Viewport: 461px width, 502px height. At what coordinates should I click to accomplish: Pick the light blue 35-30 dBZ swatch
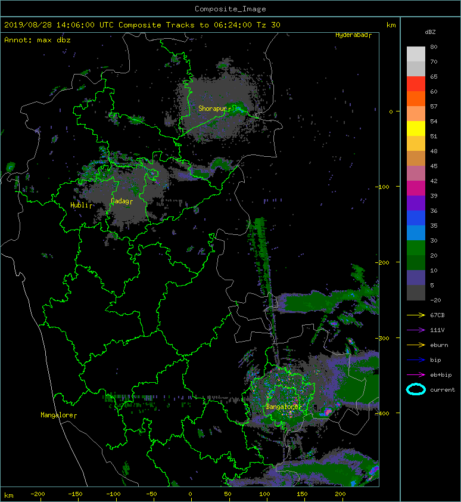click(416, 233)
